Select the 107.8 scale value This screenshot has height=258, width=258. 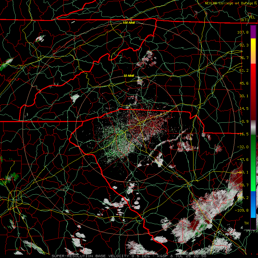click(243, 32)
